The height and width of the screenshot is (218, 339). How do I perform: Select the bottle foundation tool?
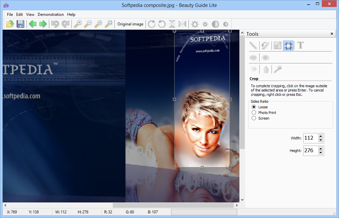pos(266,69)
